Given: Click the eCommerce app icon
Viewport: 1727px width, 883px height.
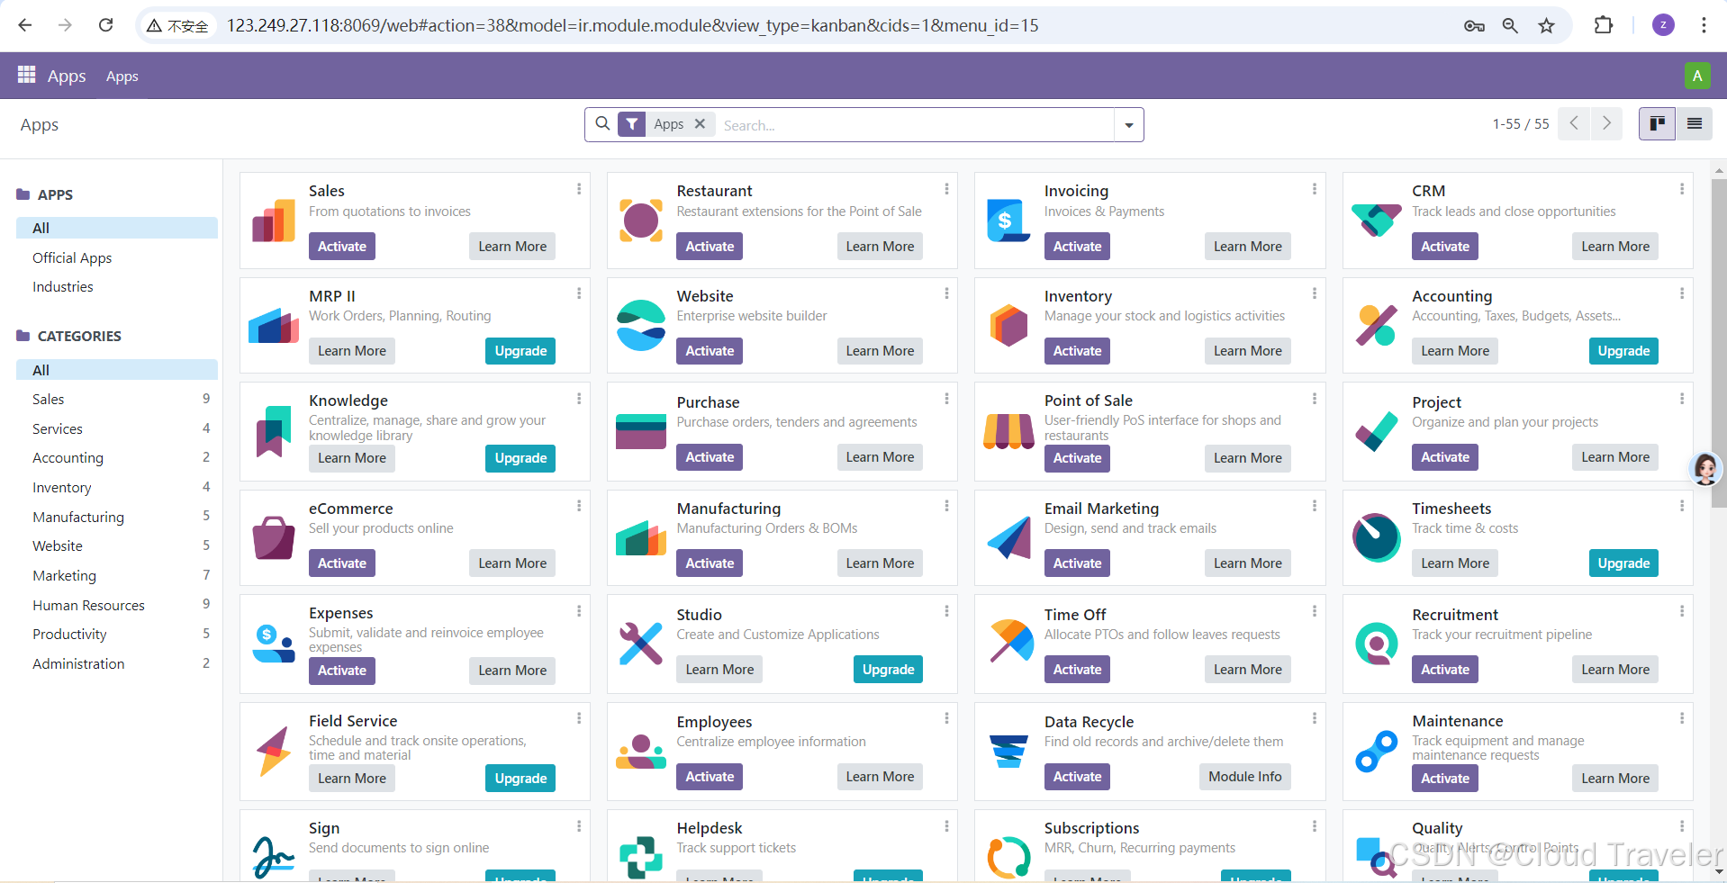Looking at the screenshot, I should [x=274, y=537].
